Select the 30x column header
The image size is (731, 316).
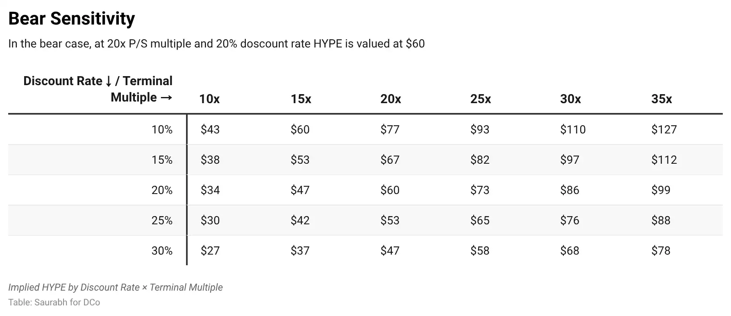570,99
